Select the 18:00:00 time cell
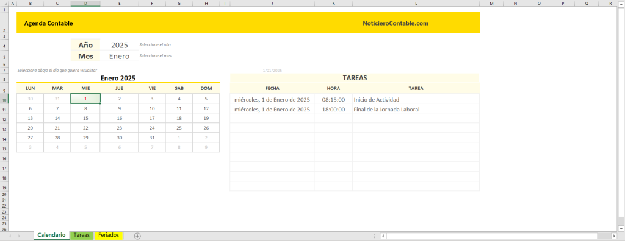The image size is (625, 241). click(x=333, y=109)
